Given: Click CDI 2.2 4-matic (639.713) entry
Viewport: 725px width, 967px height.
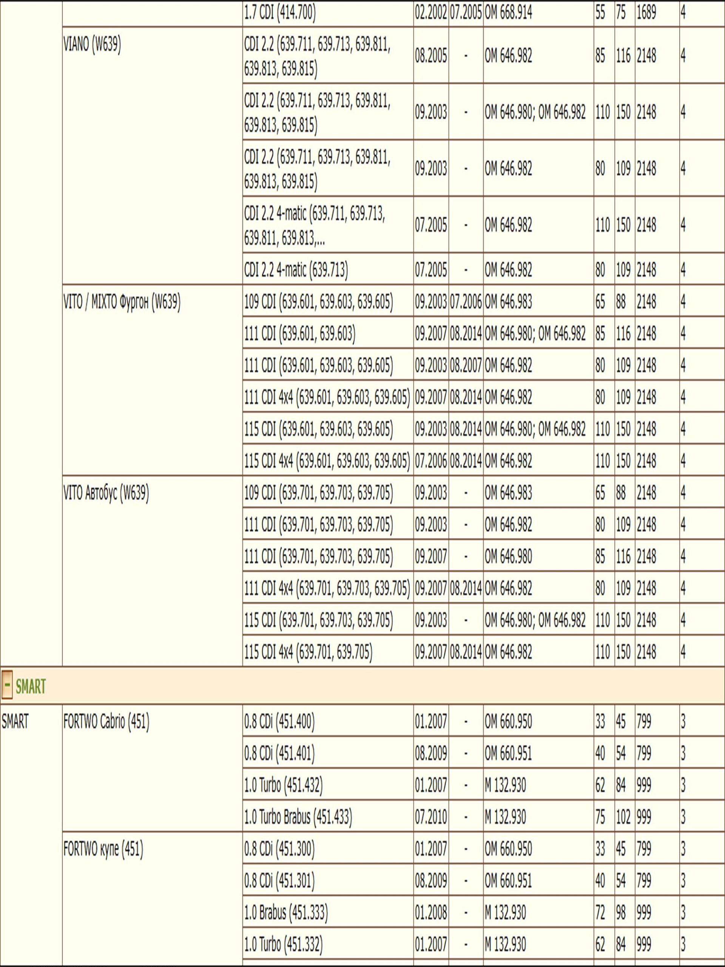Looking at the screenshot, I should coord(296,270).
